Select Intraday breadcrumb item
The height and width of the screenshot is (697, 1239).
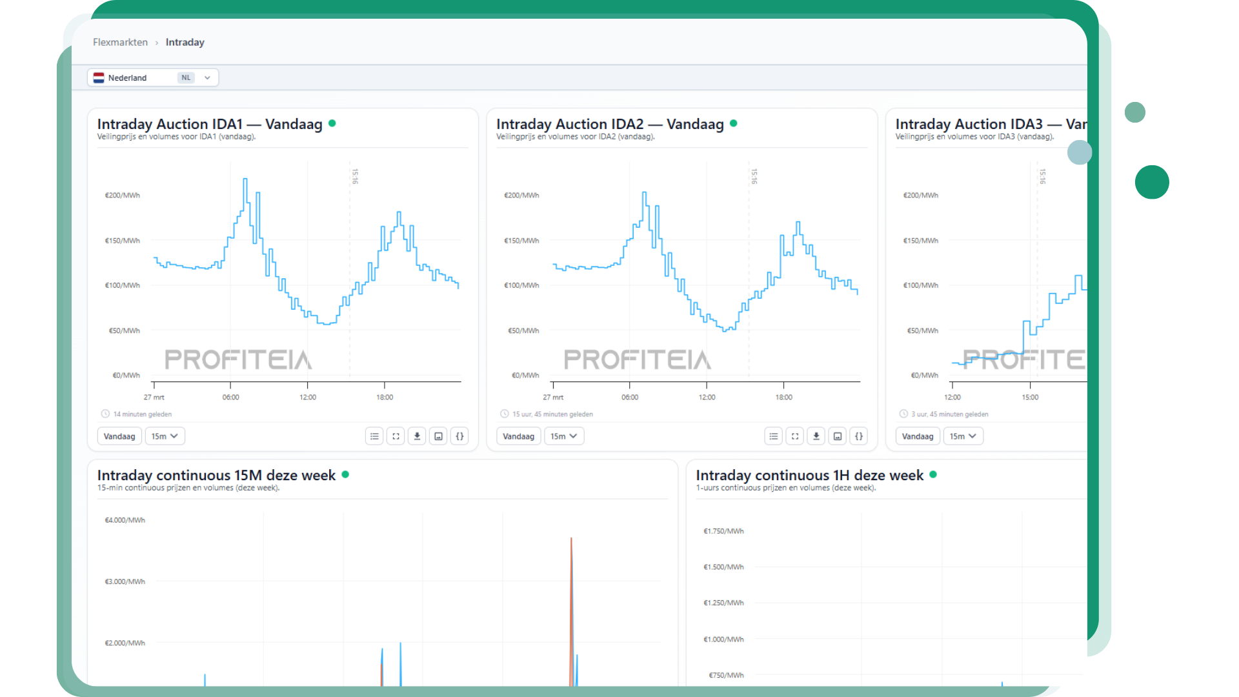point(185,42)
